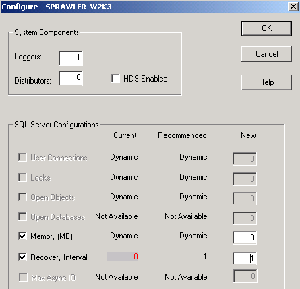Image resolution: width=300 pixels, height=289 pixels.
Task: Click the Open Databases New value field
Action: (245, 218)
